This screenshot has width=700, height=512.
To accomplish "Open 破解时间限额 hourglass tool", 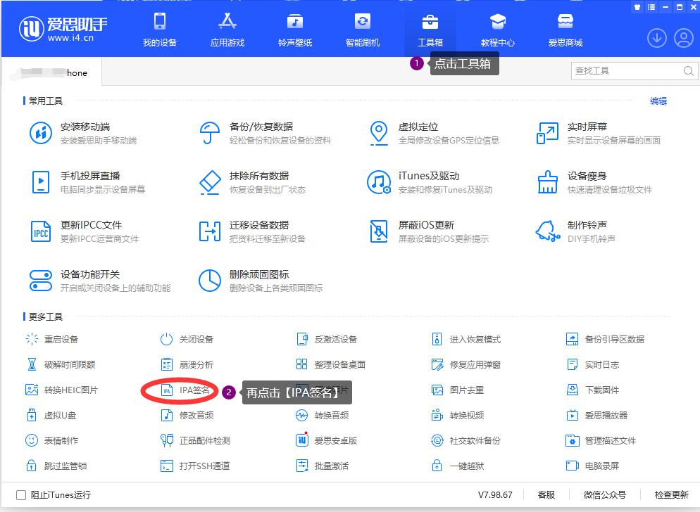I will pos(61,365).
